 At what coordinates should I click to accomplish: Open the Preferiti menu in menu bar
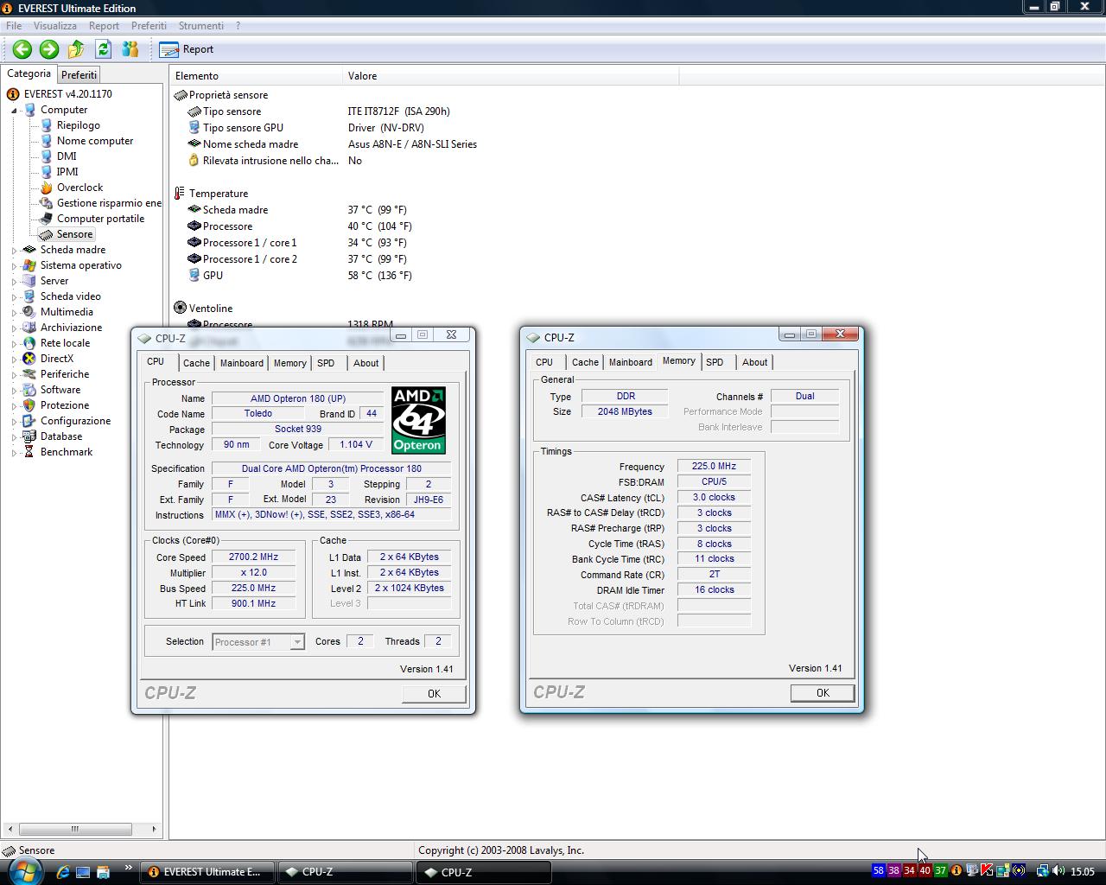point(149,26)
